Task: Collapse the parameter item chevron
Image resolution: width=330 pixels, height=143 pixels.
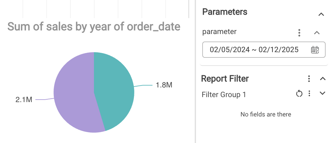Action: (317, 32)
